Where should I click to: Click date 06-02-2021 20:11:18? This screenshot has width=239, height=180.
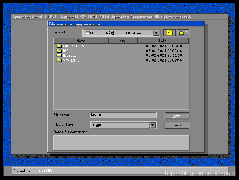(164, 55)
